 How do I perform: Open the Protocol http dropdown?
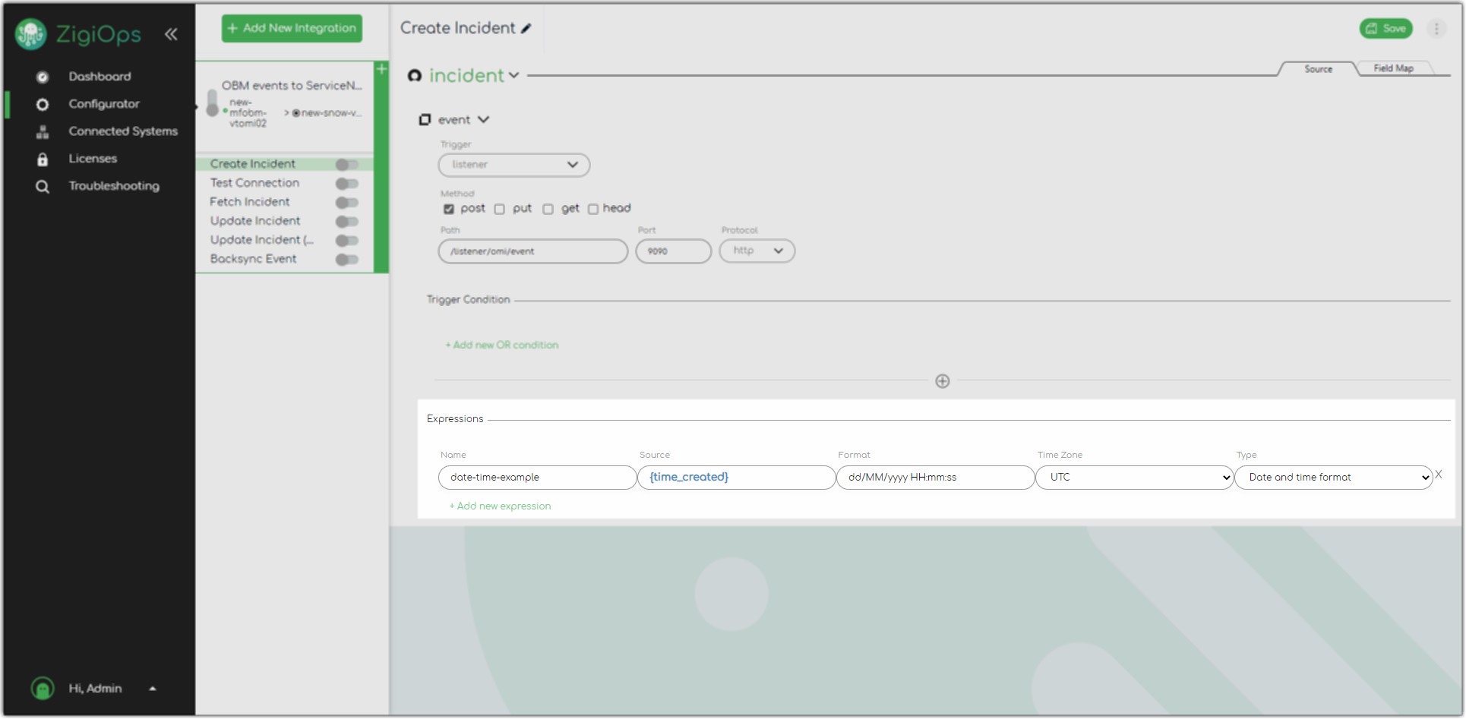coord(757,251)
